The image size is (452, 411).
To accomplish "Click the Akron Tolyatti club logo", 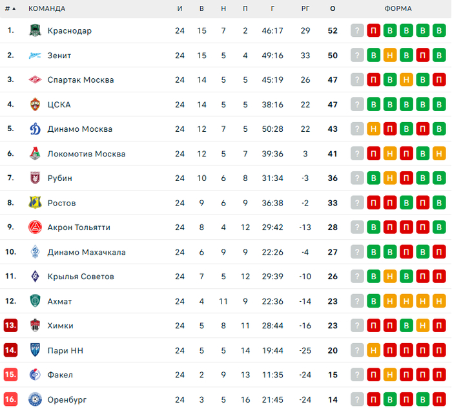I will point(36,227).
